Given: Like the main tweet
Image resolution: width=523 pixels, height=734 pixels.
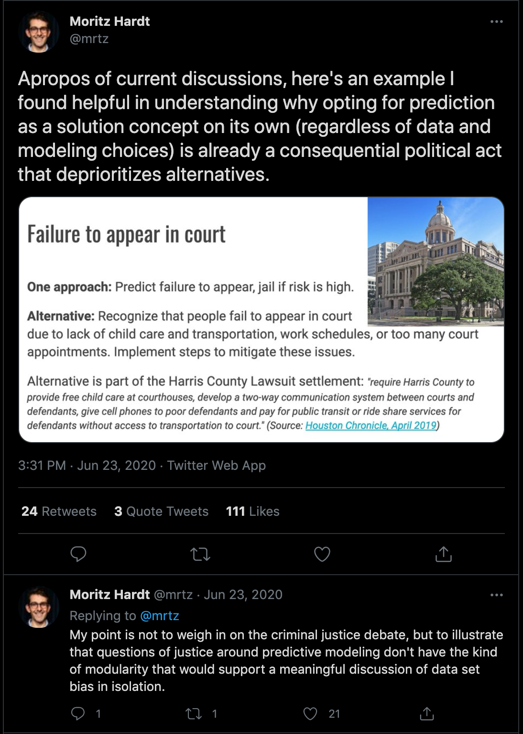Looking at the screenshot, I should [x=322, y=554].
